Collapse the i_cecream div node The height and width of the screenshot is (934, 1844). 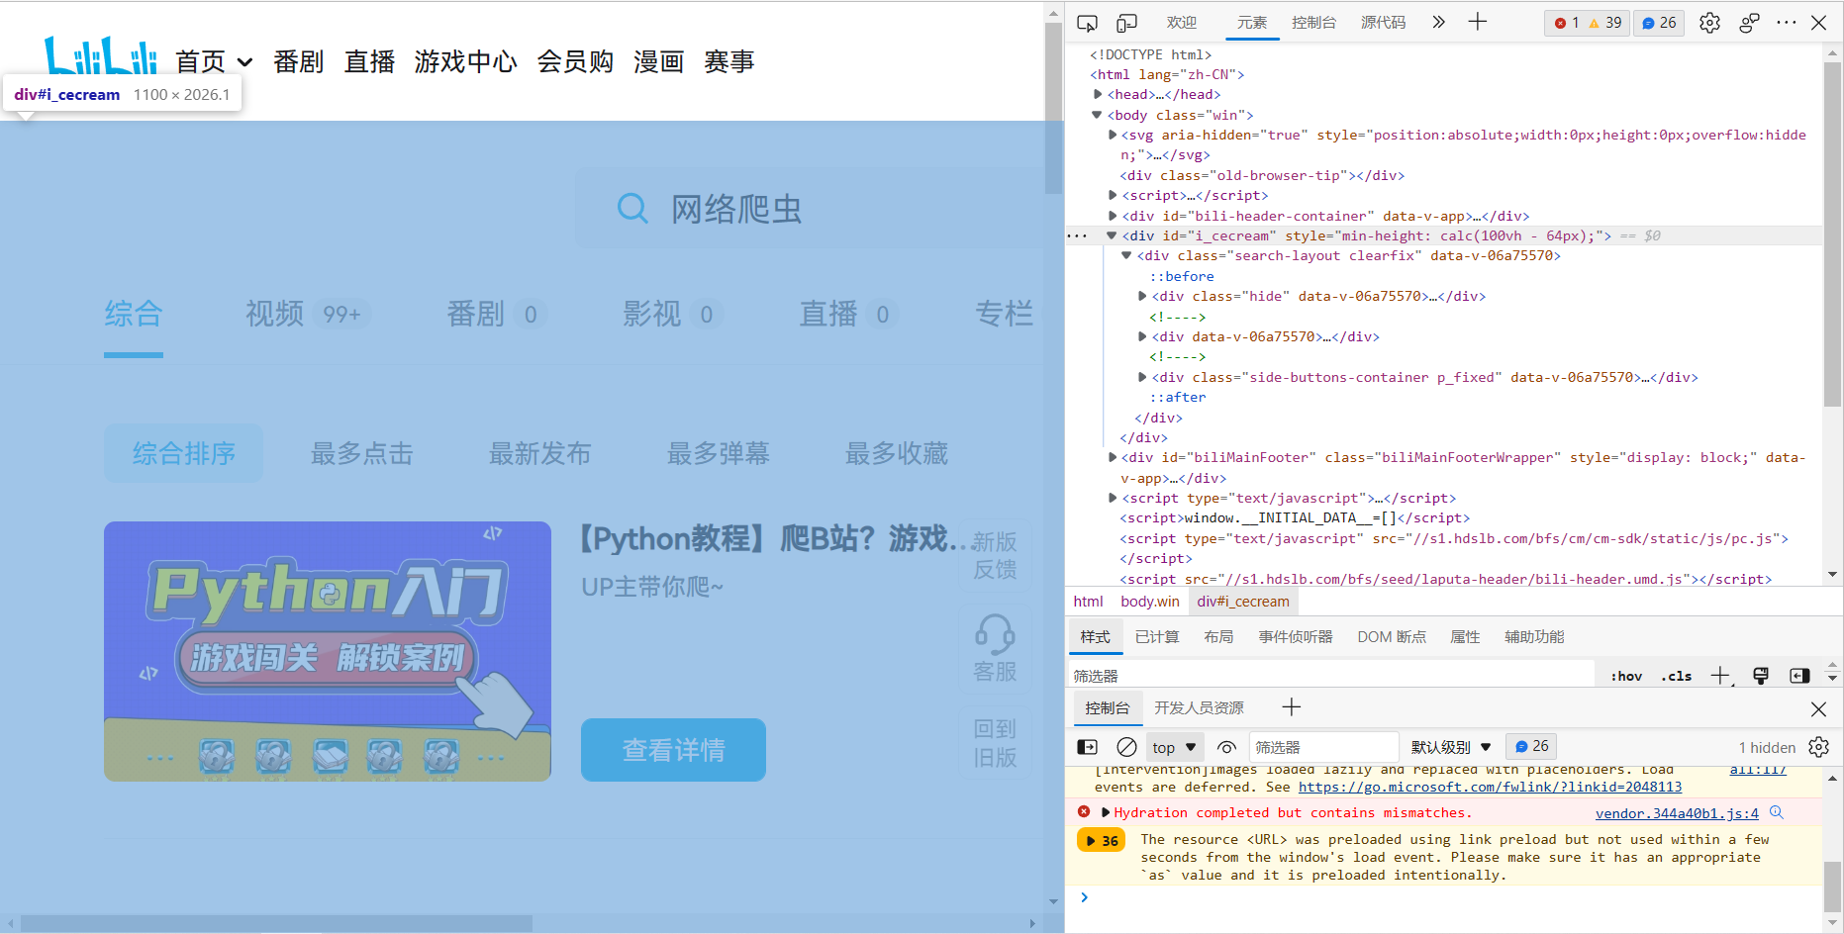click(x=1112, y=235)
